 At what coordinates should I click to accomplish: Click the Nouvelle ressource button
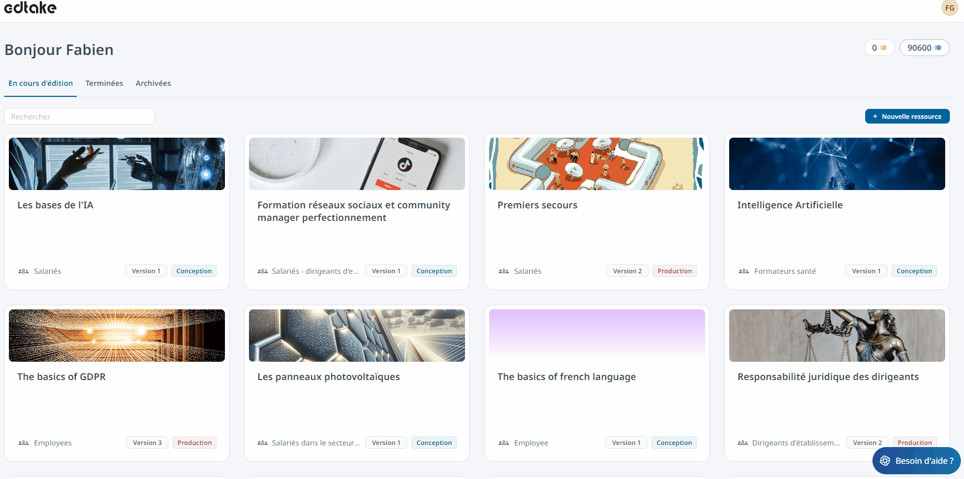907,116
